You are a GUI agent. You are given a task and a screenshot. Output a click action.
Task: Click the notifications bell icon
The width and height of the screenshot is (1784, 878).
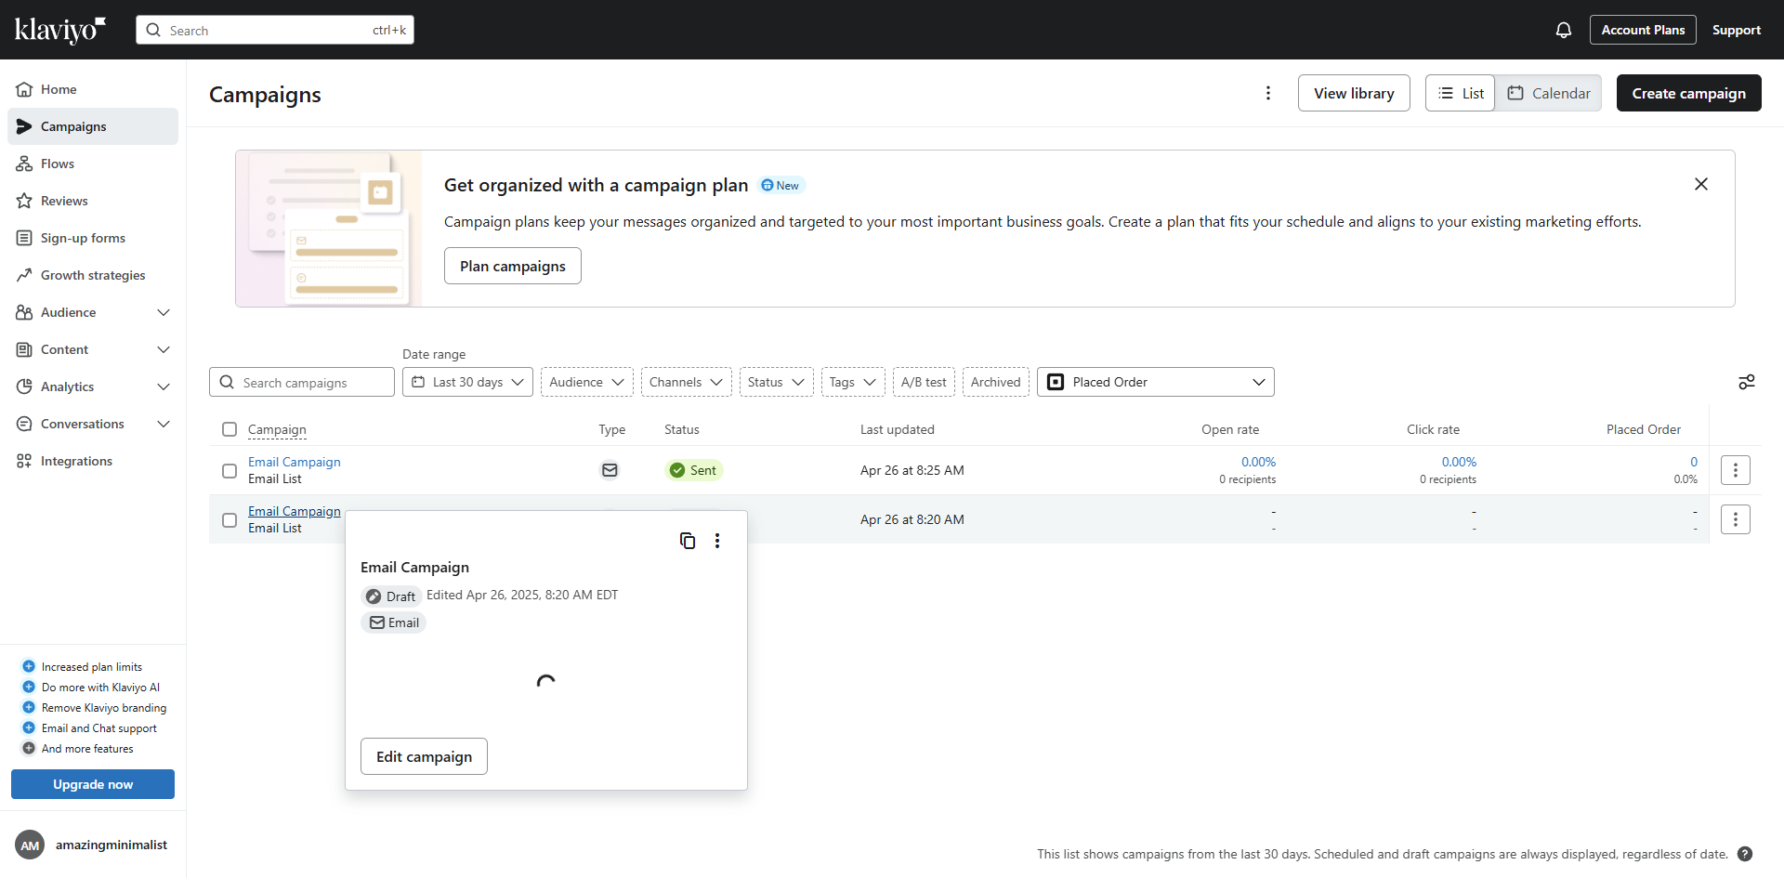click(x=1564, y=30)
